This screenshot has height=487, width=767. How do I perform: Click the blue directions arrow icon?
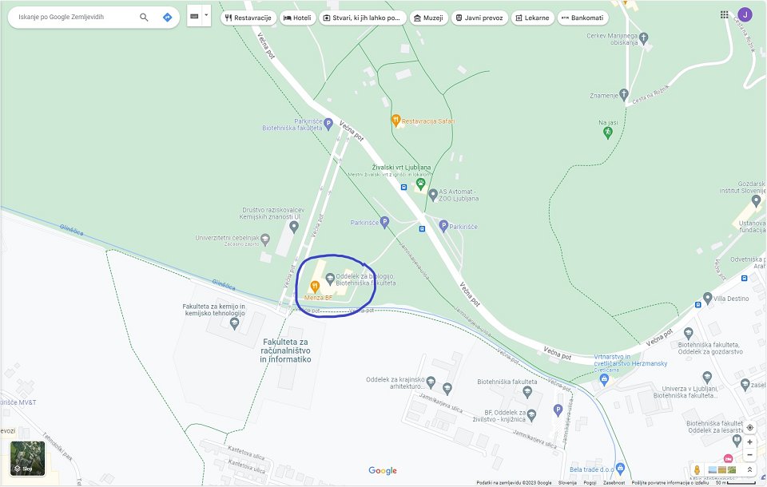167,17
